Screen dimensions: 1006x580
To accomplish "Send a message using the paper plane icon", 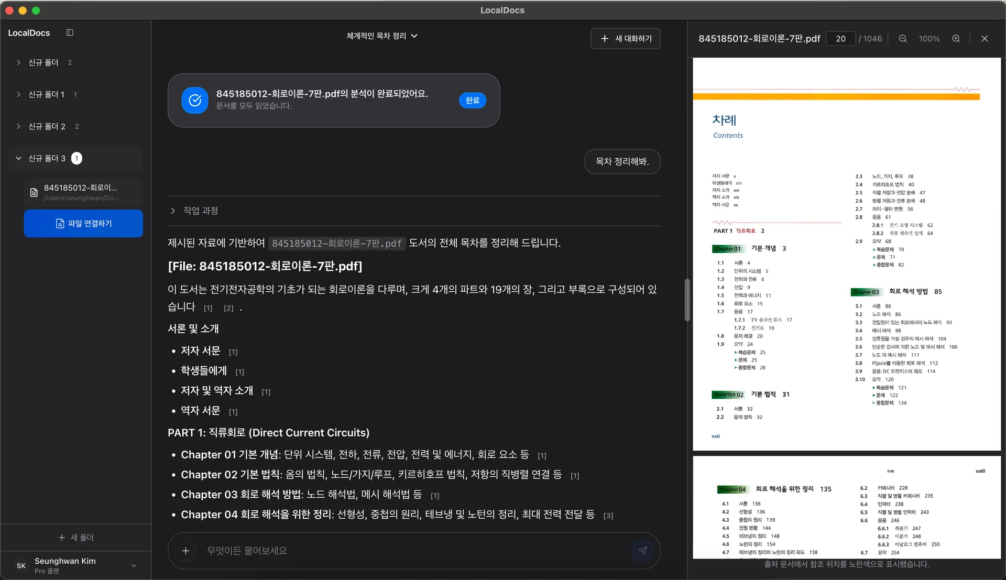I will pos(643,551).
